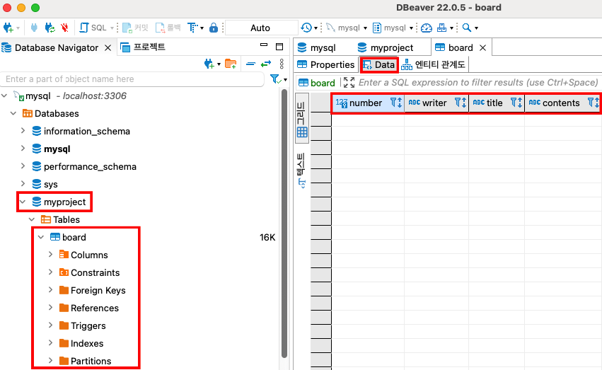Open dropdown arrow beside search magnifier

(x=477, y=28)
